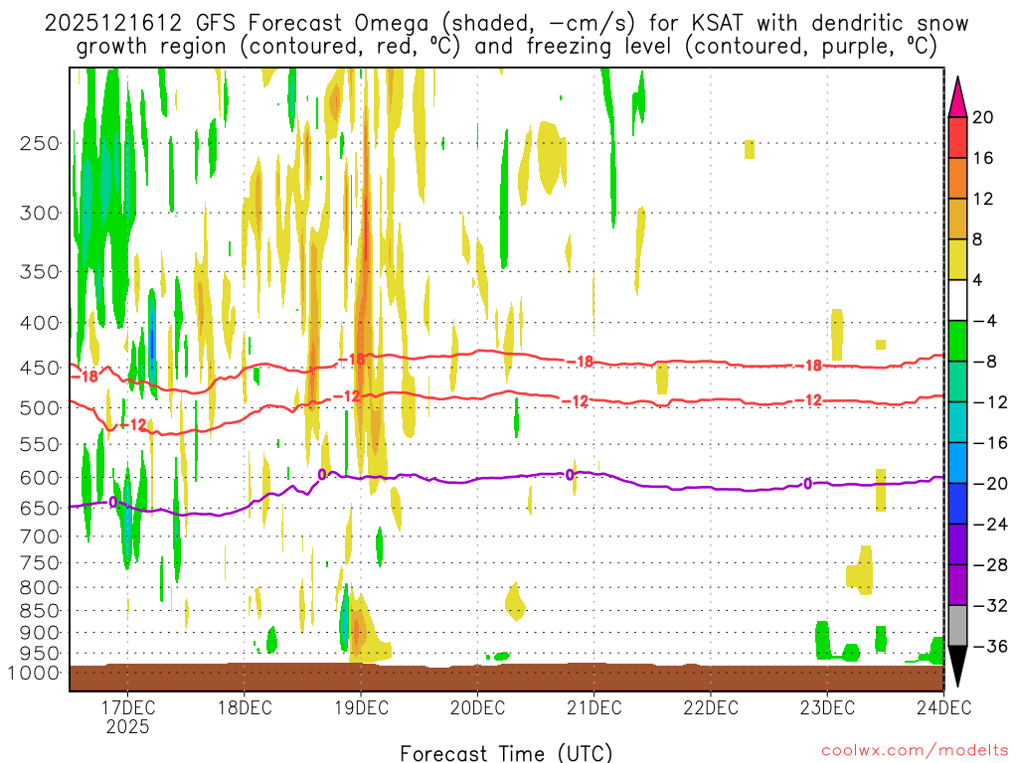Screen dimensions: 1018x763
Task: Click the 900 pressure level label
Action: coord(40,633)
